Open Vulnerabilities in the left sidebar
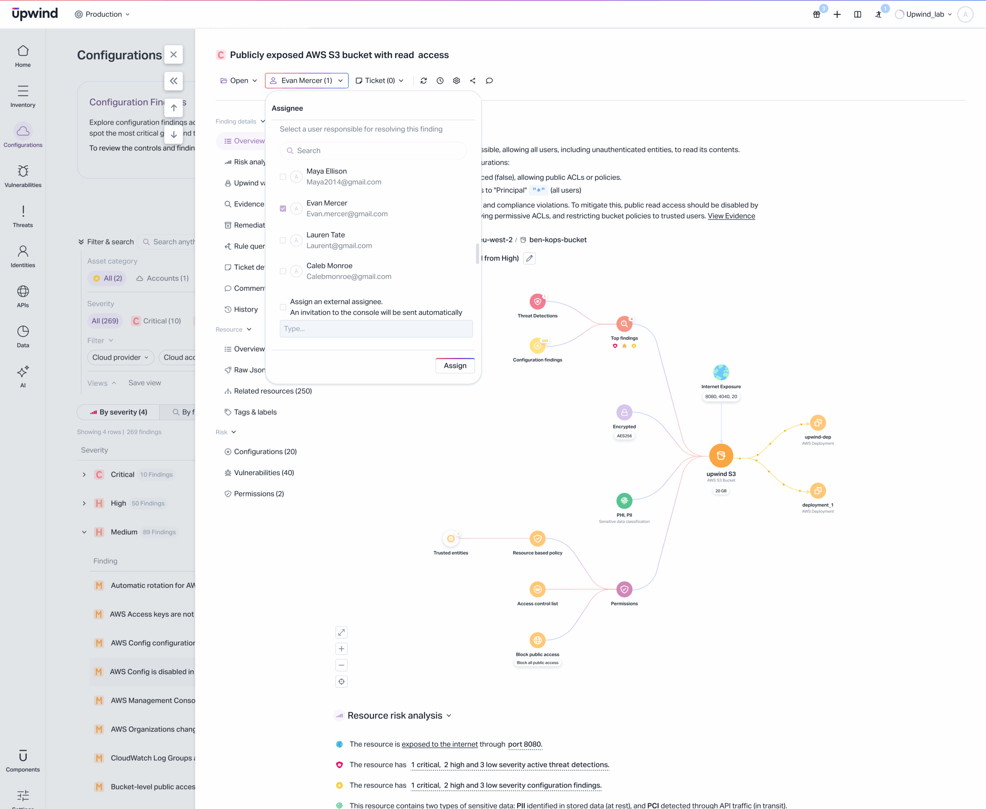The height and width of the screenshot is (809, 986). (x=23, y=176)
